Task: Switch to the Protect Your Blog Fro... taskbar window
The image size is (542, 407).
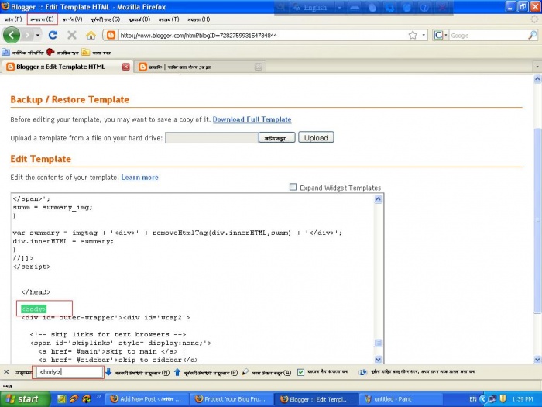Action: coord(232,399)
